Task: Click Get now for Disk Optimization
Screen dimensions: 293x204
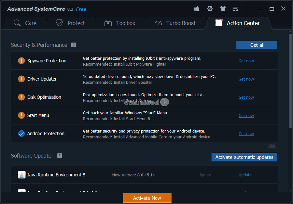Action: point(246,97)
